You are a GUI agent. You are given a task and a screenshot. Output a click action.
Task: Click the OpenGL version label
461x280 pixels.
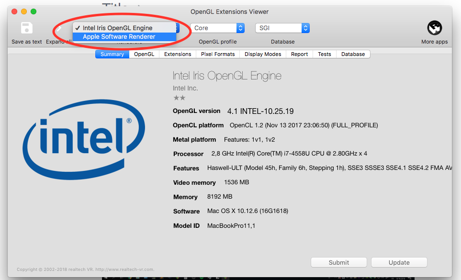[x=196, y=111]
